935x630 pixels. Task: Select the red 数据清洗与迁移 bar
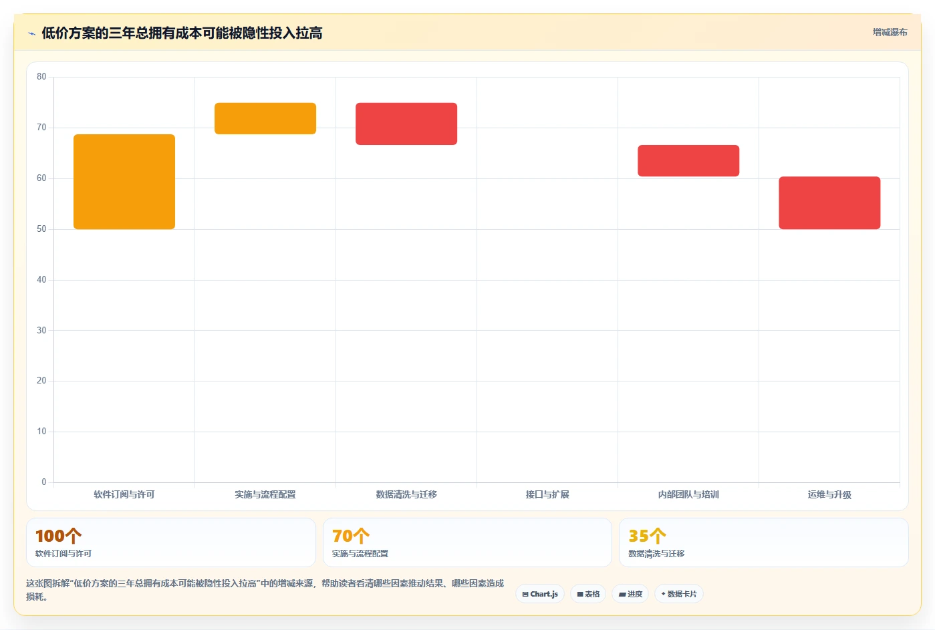coord(406,124)
